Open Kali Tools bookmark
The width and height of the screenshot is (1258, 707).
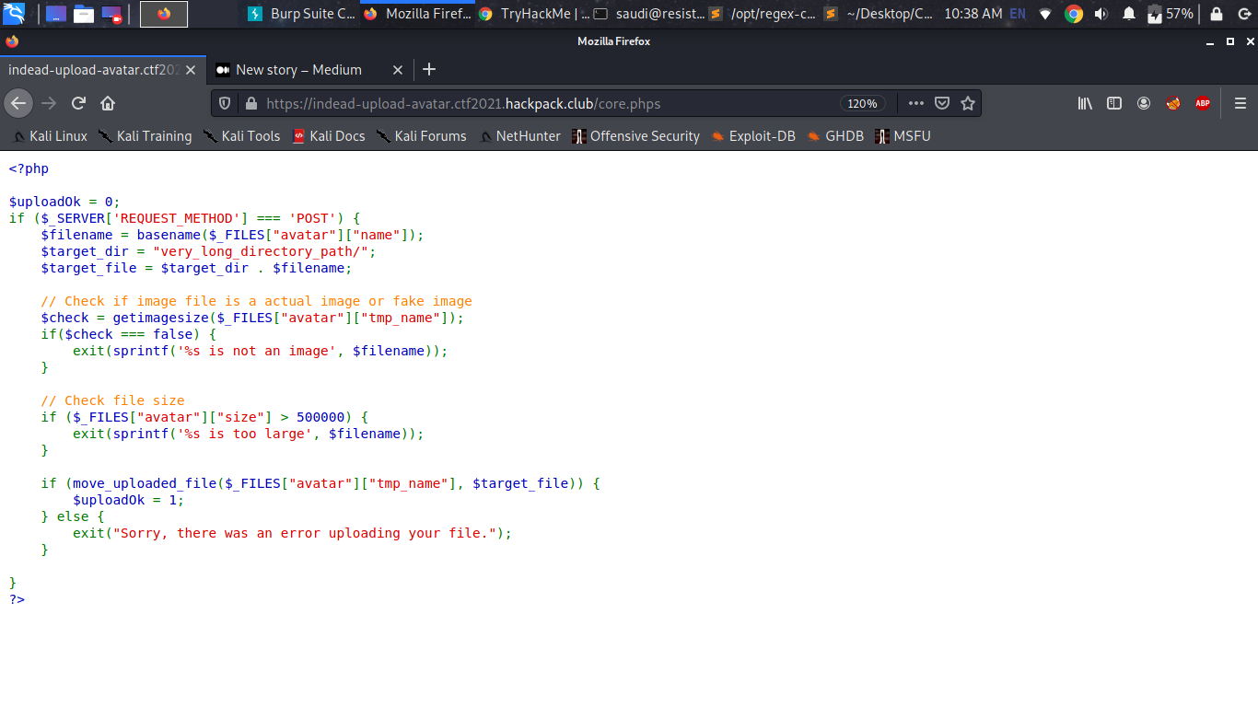pyautogui.click(x=241, y=136)
